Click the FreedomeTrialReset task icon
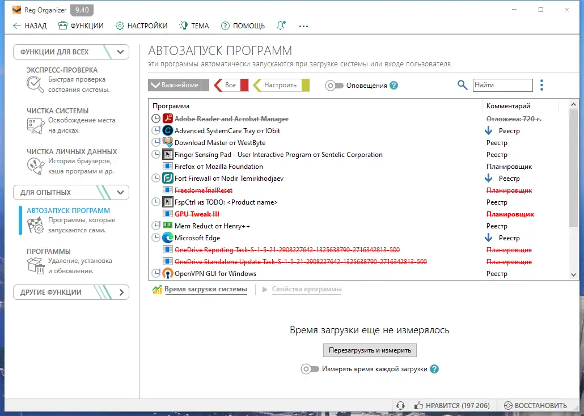 click(x=168, y=190)
